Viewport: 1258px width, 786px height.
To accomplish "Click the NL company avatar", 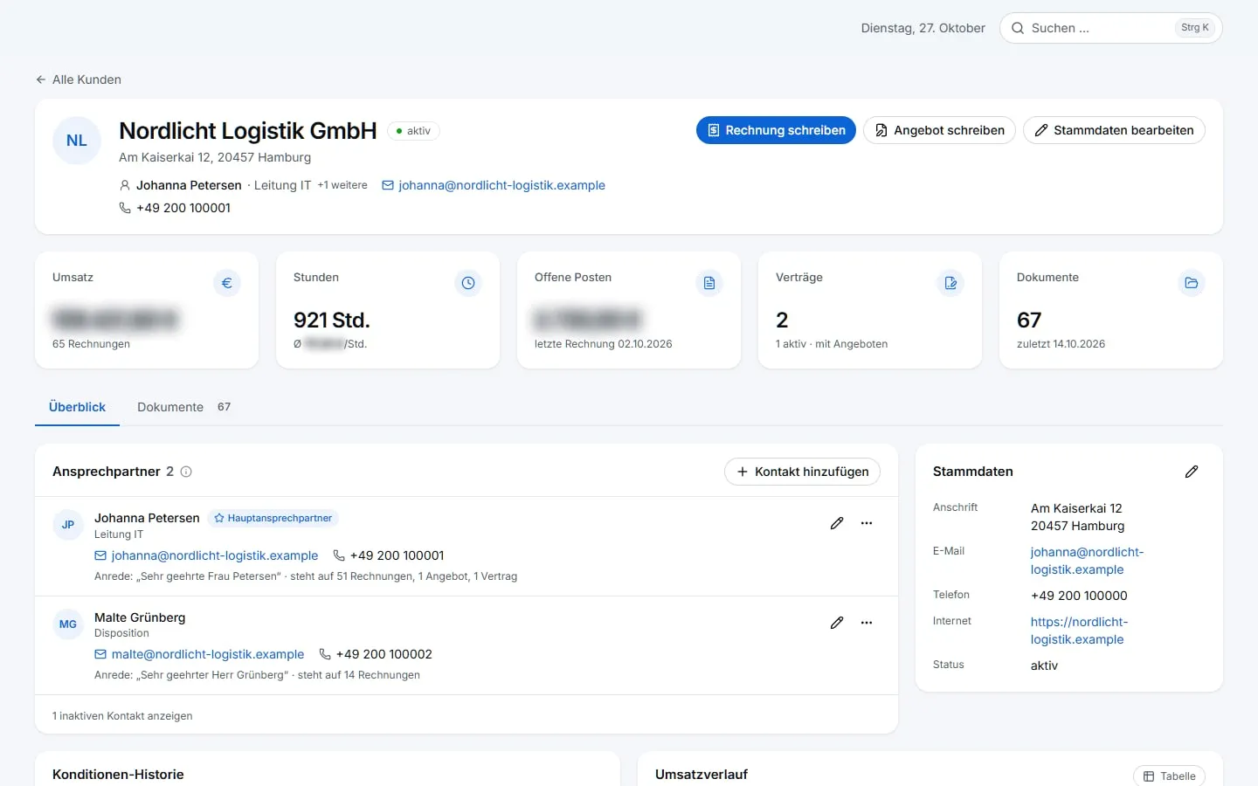I will (x=77, y=141).
